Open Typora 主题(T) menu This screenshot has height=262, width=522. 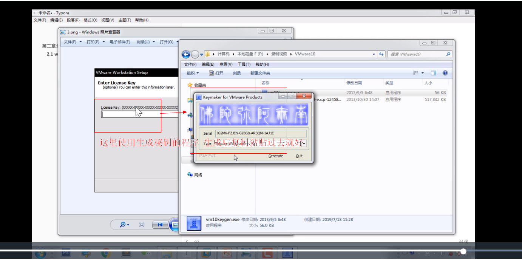125,20
